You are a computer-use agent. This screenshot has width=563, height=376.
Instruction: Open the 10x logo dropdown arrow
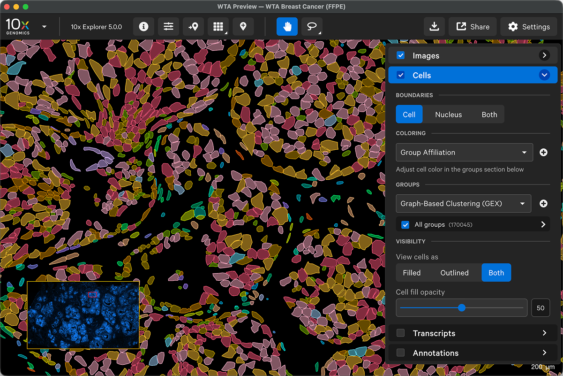(44, 27)
